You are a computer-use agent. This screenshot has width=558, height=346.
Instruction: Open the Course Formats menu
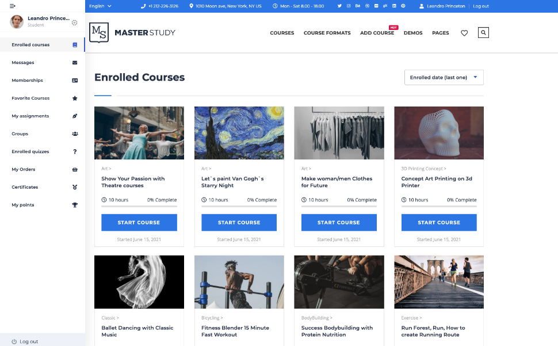[327, 33]
